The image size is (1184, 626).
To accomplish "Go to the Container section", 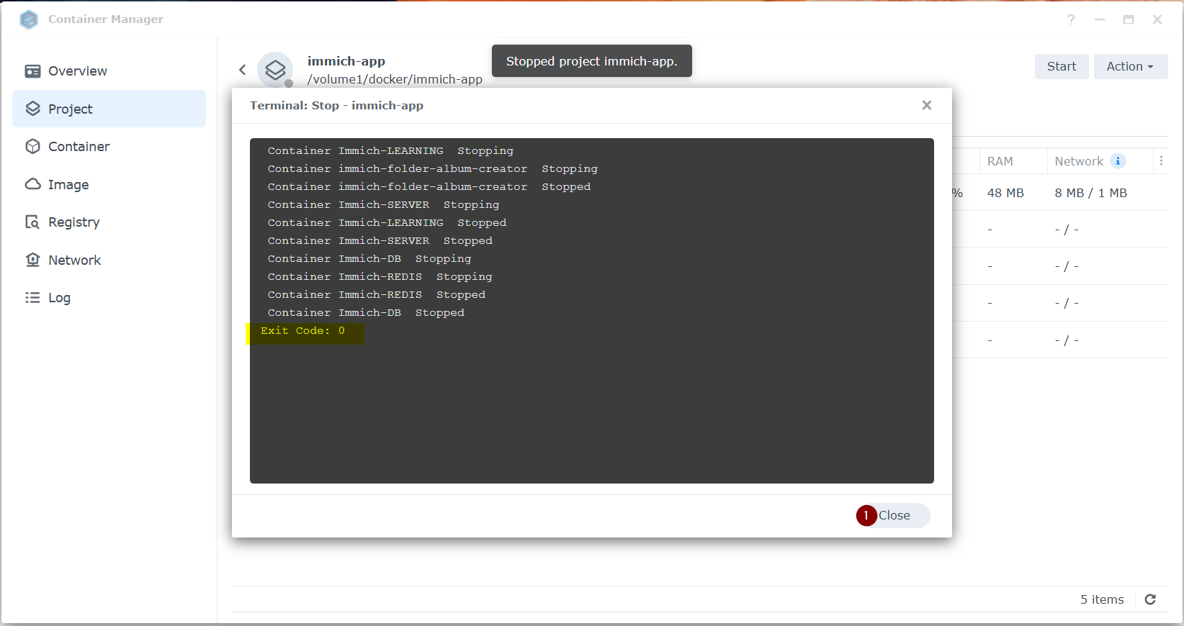I will (x=109, y=147).
